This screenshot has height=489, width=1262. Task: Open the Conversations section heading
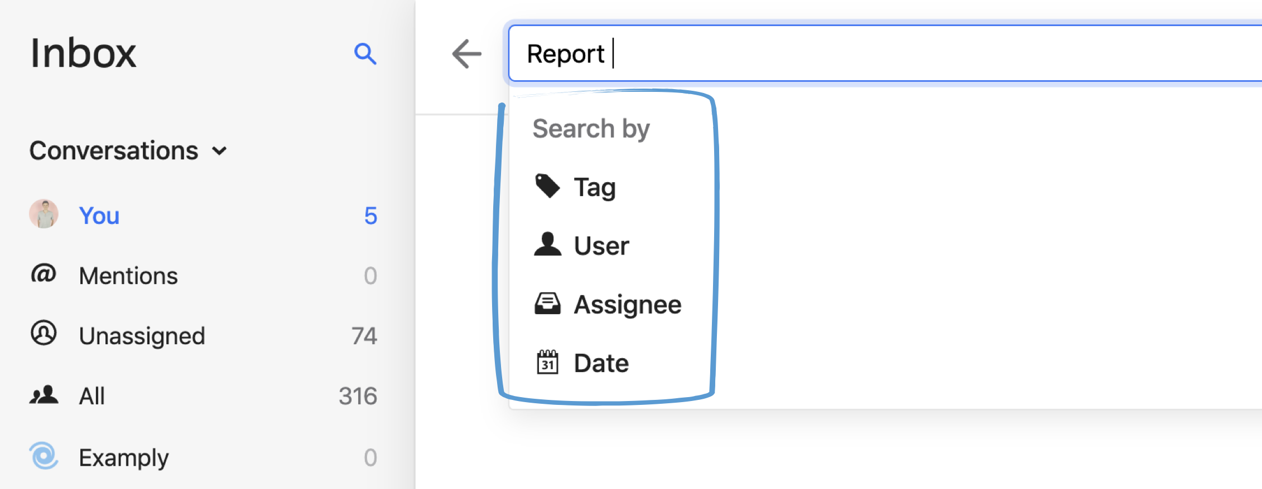click(114, 151)
